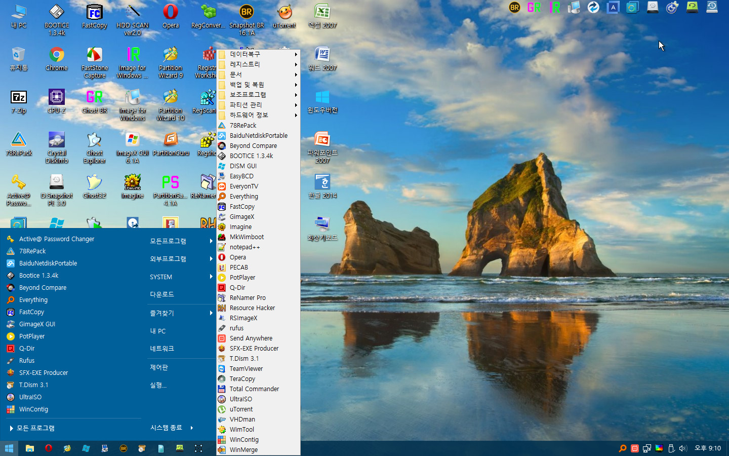Viewport: 729px width, 456px height.
Task: Click the Opera icon in the taskbar
Action: tap(49, 448)
